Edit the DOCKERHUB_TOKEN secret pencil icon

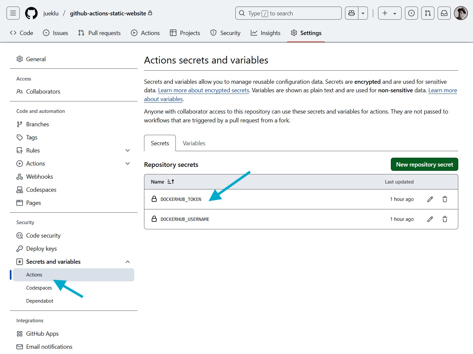430,199
